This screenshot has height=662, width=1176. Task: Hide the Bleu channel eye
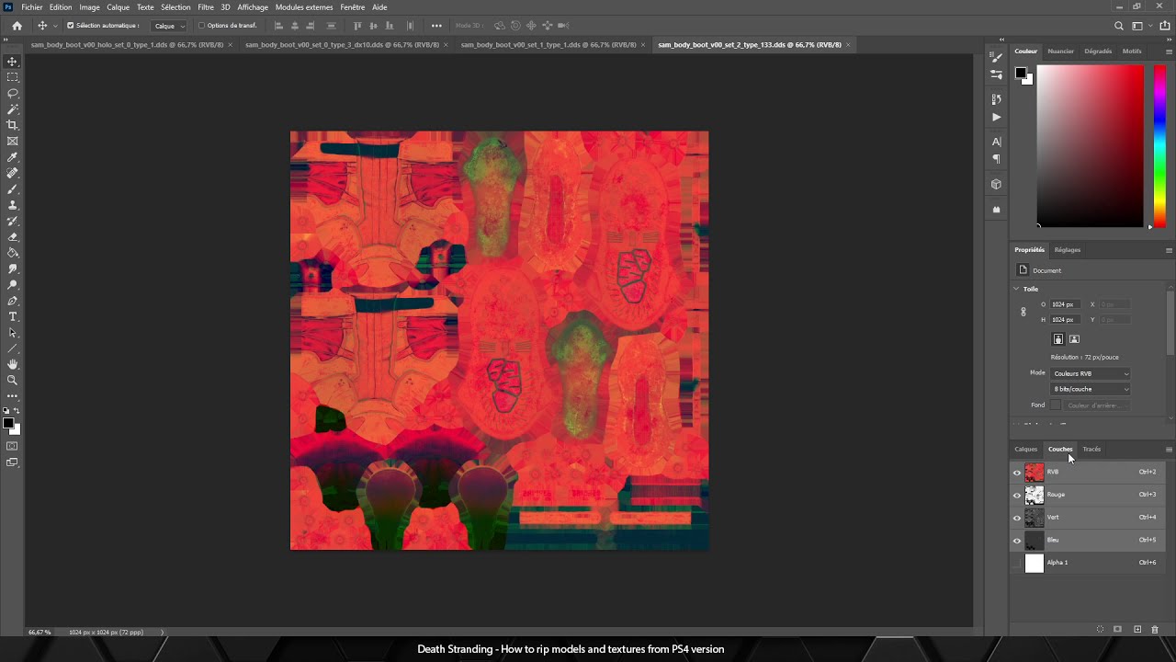[1017, 541]
